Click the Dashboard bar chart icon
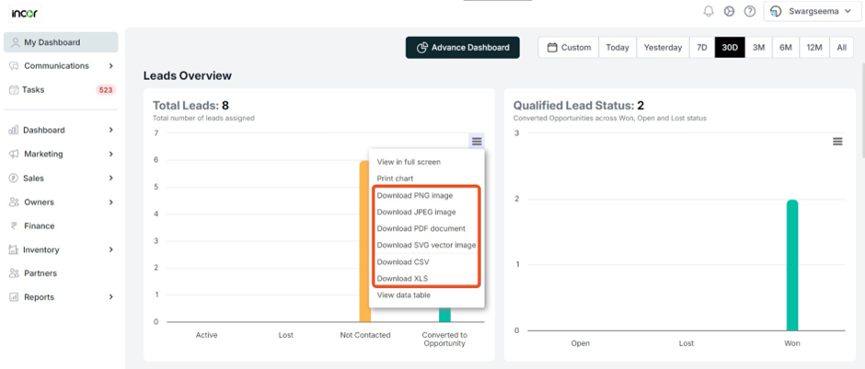The image size is (865, 369). (x=14, y=130)
